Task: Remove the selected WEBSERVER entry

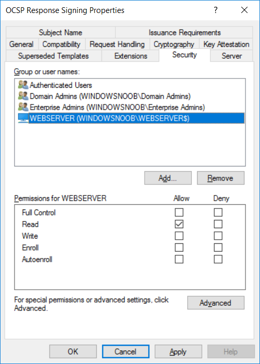Action: tap(220, 178)
